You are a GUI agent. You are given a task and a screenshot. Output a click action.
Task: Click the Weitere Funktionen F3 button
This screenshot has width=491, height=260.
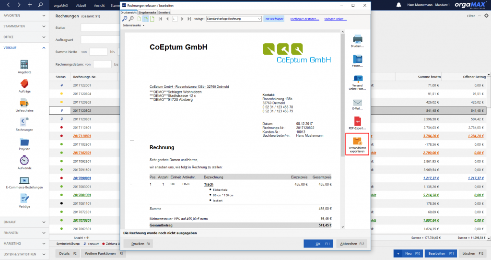(104, 253)
